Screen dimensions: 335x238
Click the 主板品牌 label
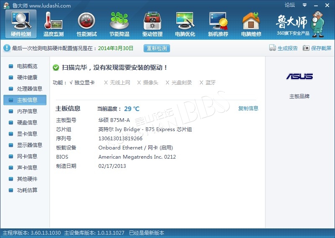pyautogui.click(x=299, y=96)
